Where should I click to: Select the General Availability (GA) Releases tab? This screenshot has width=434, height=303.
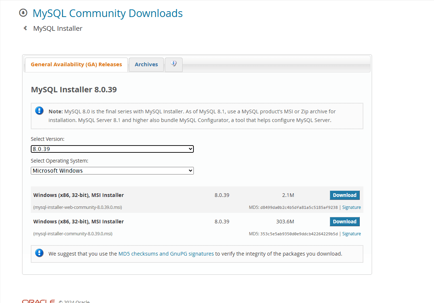tap(76, 64)
